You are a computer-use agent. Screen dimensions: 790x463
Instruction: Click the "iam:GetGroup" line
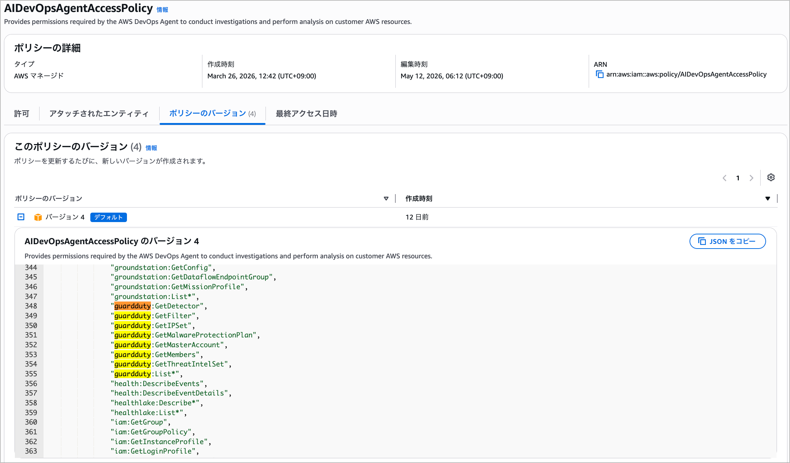(x=140, y=422)
